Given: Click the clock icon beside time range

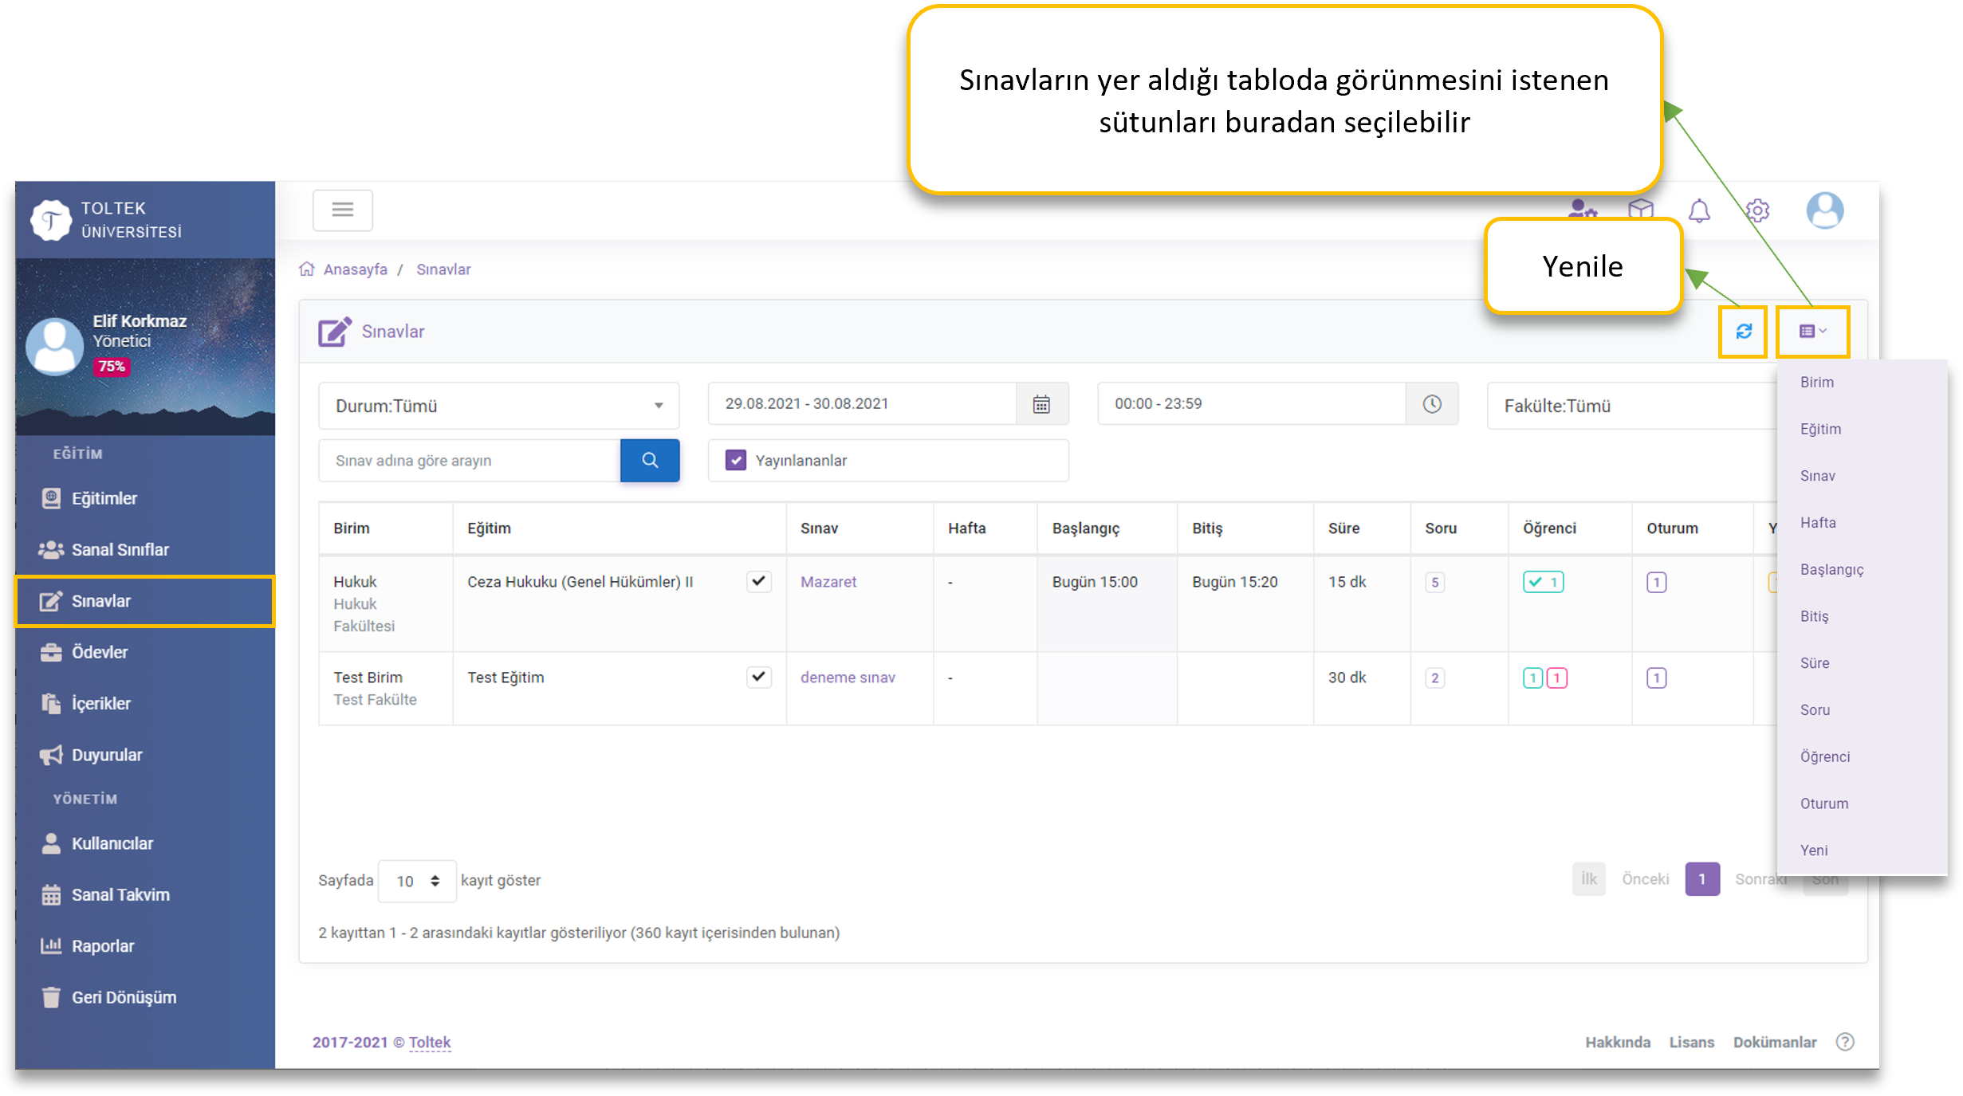Looking at the screenshot, I should pyautogui.click(x=1432, y=404).
